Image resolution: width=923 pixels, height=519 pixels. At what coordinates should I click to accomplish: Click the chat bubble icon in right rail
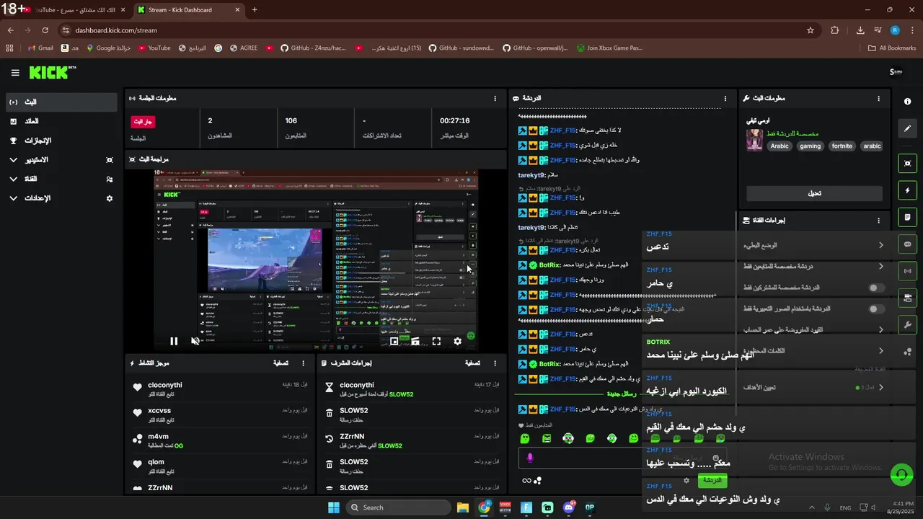pyautogui.click(x=908, y=244)
